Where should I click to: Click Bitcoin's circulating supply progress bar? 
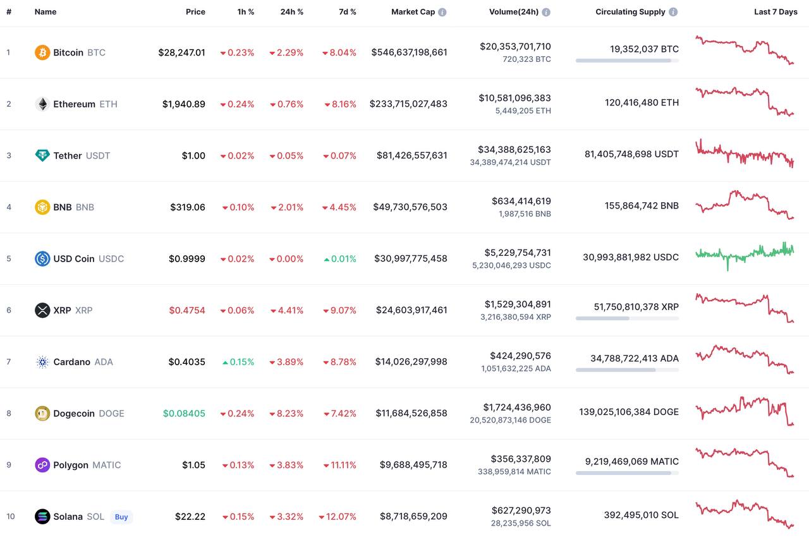pyautogui.click(x=627, y=61)
